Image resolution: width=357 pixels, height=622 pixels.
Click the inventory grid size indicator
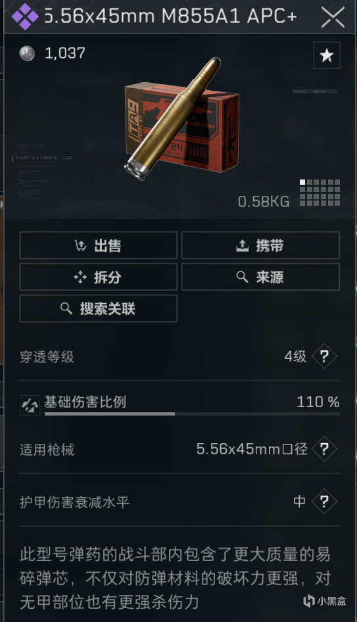(x=320, y=193)
